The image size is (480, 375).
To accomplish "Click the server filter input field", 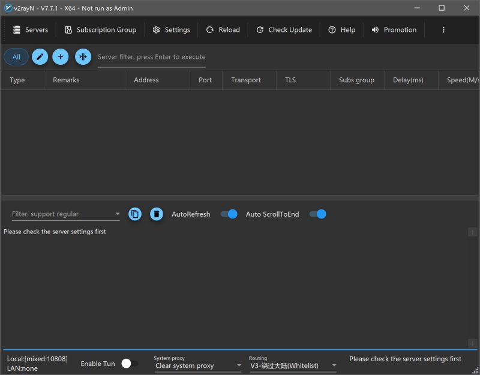I will pos(151,57).
